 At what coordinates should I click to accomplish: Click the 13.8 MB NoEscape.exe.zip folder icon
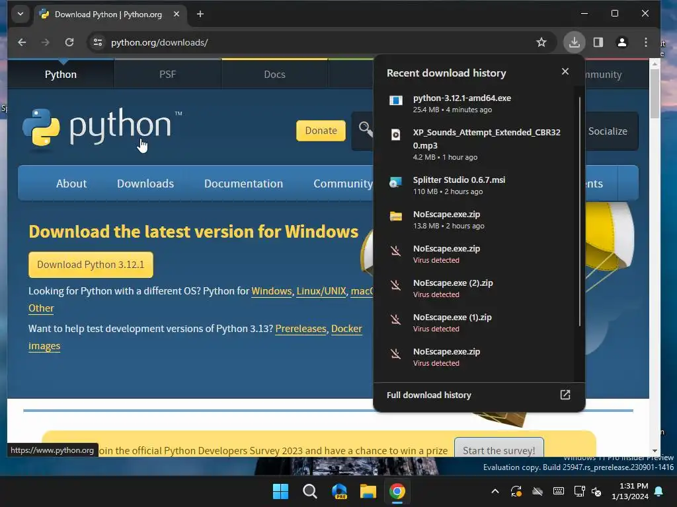pos(395,217)
